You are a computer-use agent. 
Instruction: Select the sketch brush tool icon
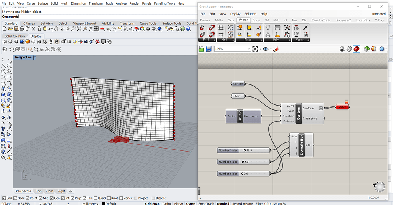[x=275, y=49]
